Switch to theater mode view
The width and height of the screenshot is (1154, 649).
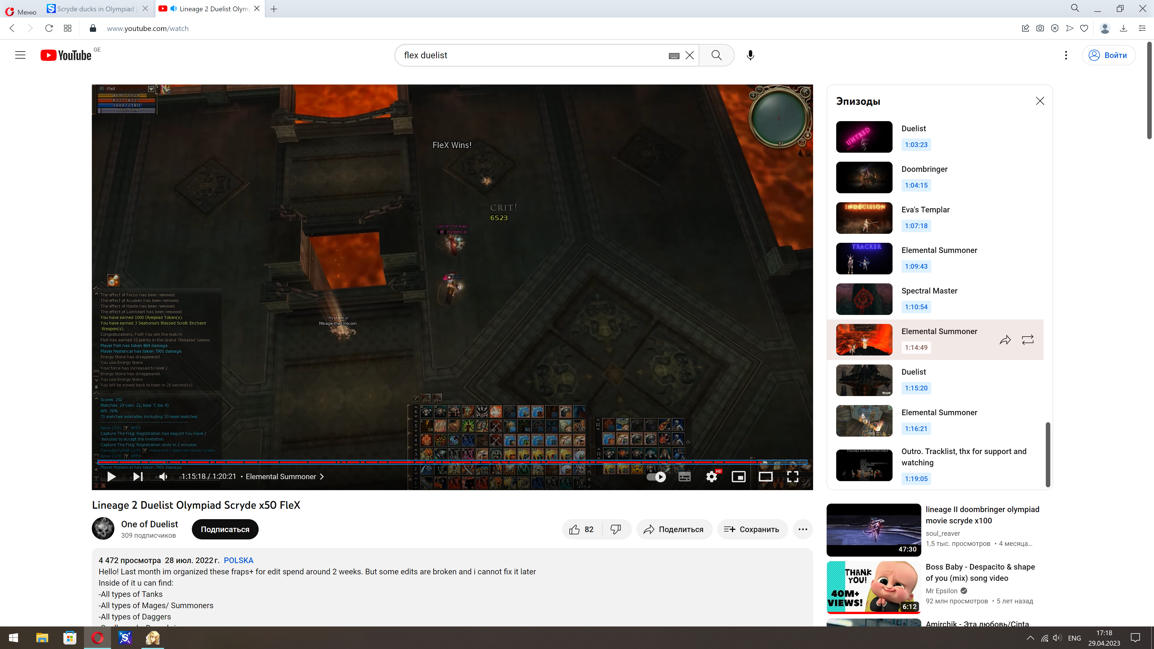click(765, 477)
